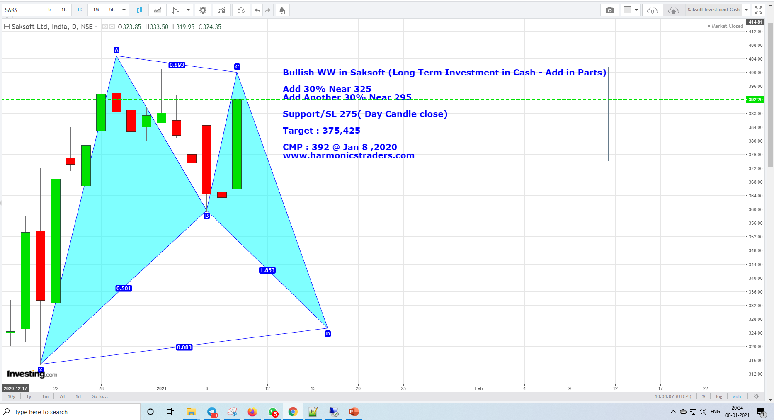Switch to area chart style icon
Viewport: 774px width, 420px height.
click(x=158, y=10)
